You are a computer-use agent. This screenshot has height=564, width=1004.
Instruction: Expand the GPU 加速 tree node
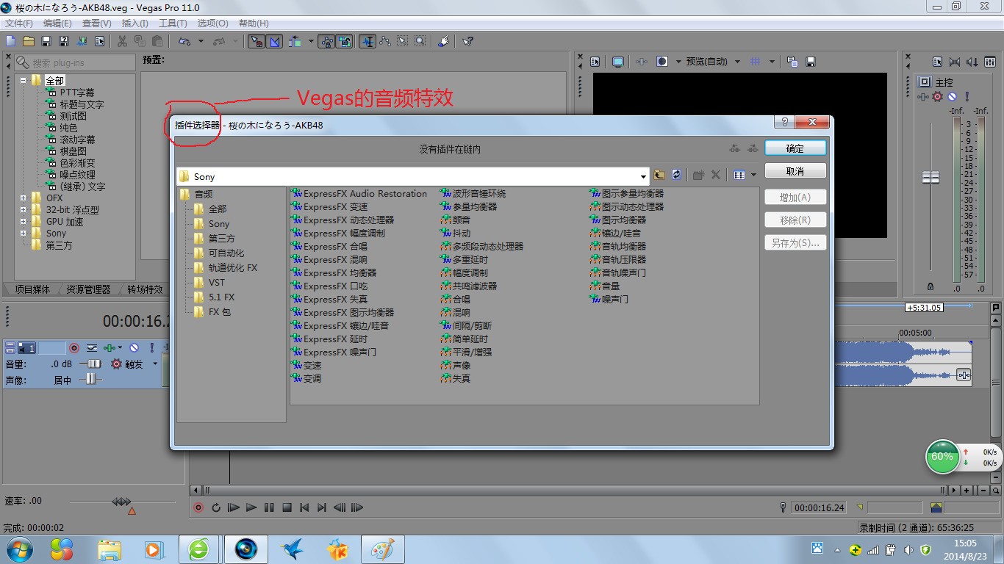[24, 221]
